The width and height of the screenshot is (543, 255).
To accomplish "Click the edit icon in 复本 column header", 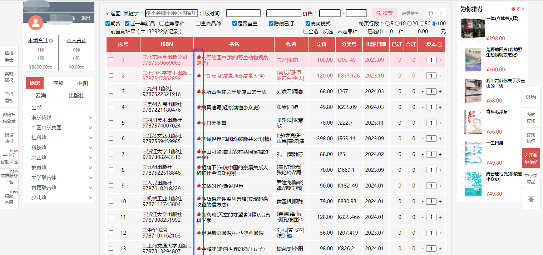I will (x=440, y=44).
